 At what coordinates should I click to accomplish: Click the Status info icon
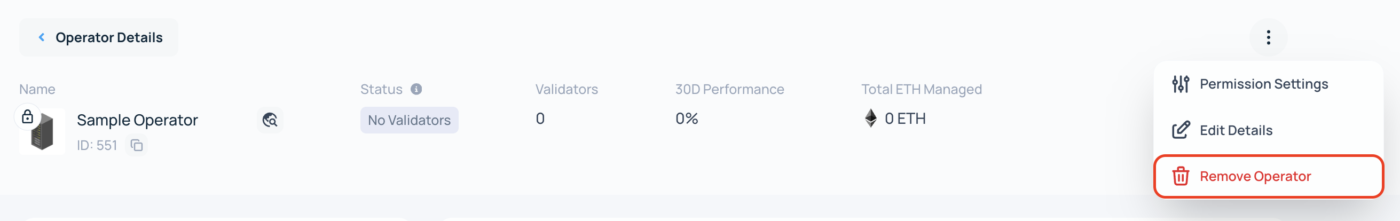tap(416, 89)
